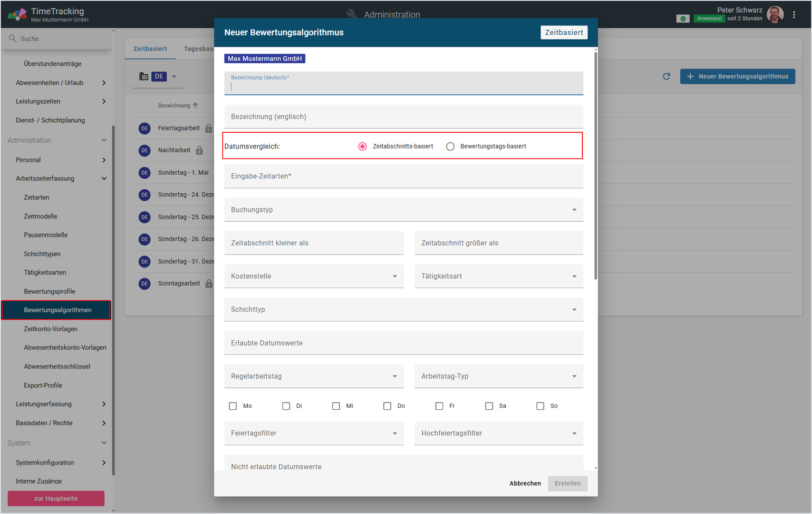
Task: Click the Abbrechen button
Action: coord(525,484)
